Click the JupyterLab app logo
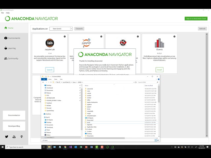211x158 pixels. (50, 43)
